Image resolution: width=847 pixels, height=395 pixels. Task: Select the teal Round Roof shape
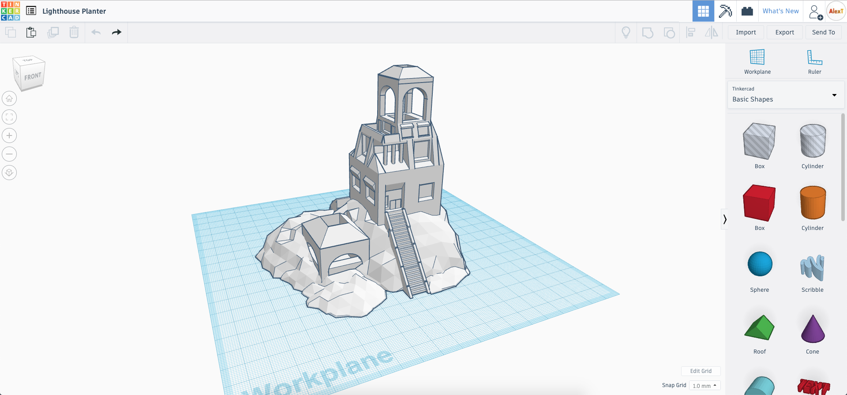click(760, 386)
